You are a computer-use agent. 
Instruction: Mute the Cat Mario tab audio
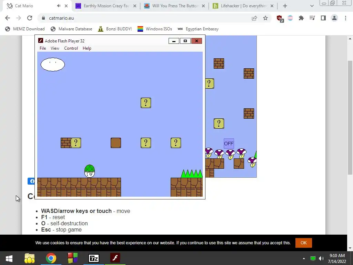point(59,6)
